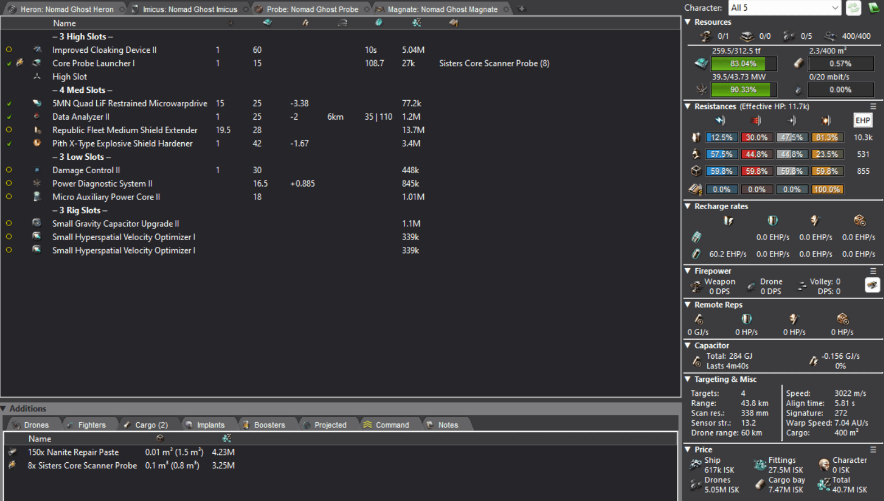Click the green skills book icon
Viewport: 884px width, 501px height.
point(873,8)
